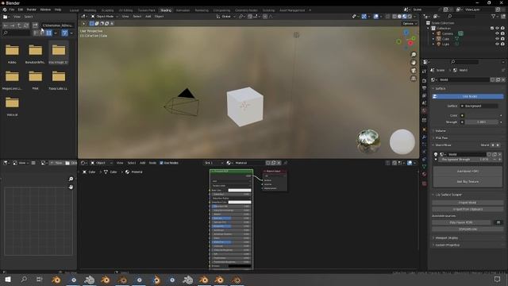Click the Base Color white swatch
Viewport: 508px width, 286px height.
[240, 191]
